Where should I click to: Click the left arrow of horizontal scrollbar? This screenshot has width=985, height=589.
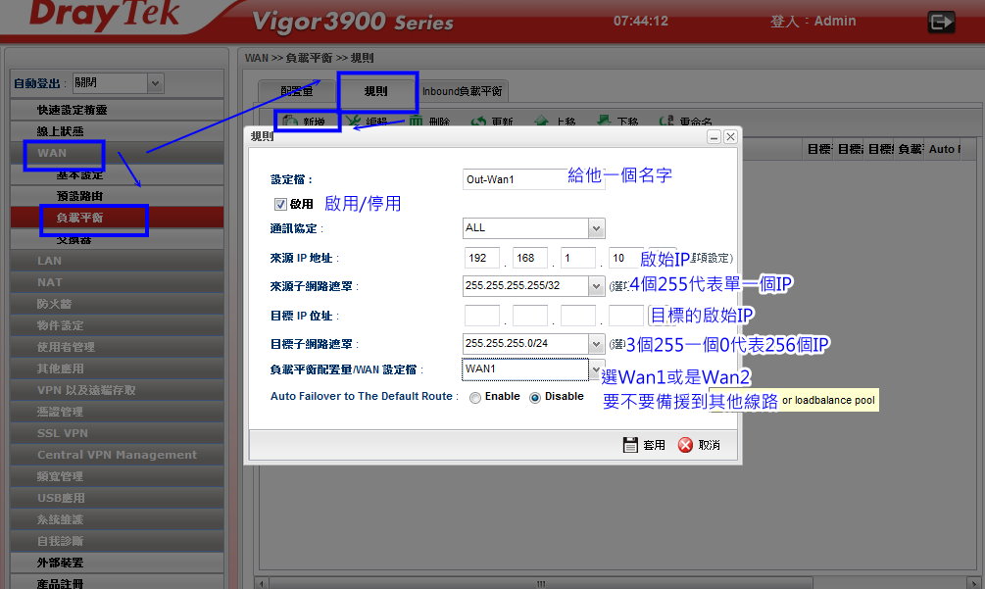[262, 583]
